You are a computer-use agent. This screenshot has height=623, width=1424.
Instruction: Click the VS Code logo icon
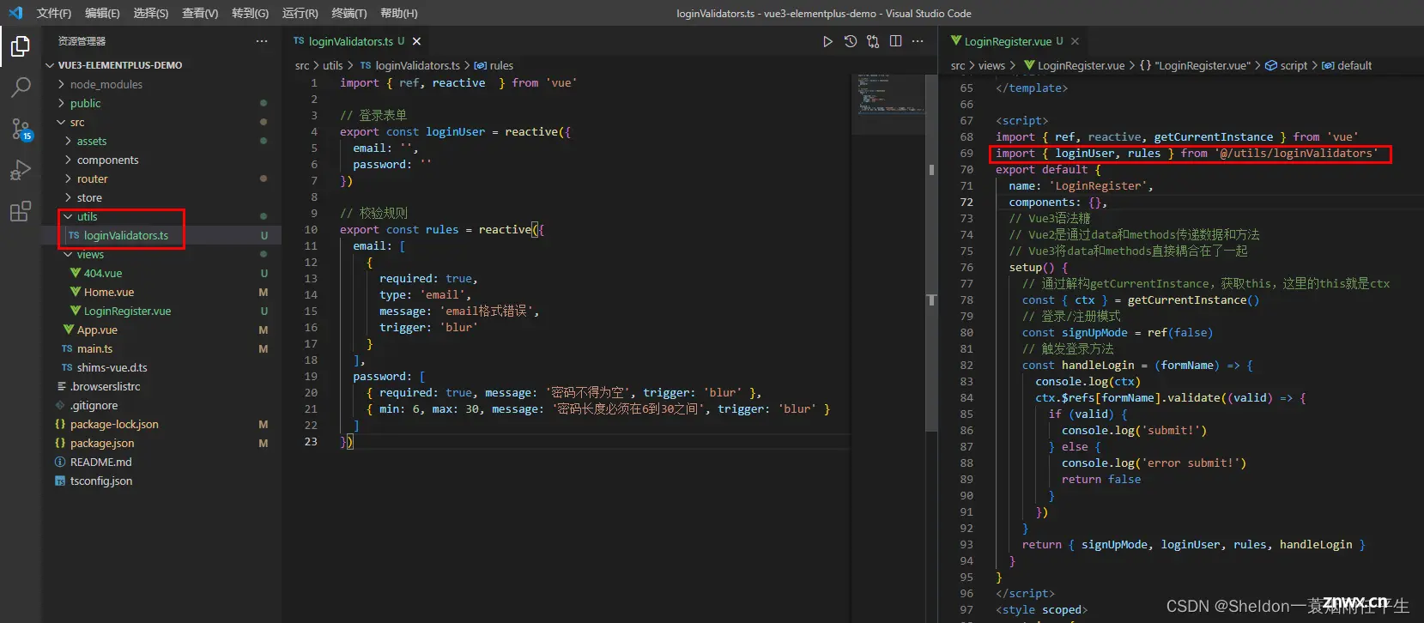click(15, 13)
